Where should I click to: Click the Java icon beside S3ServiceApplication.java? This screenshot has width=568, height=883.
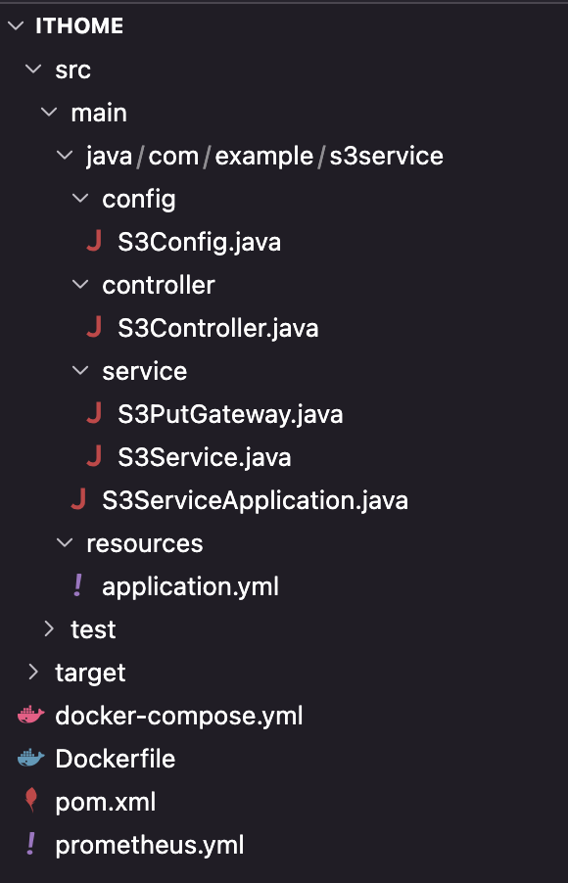pos(77,499)
